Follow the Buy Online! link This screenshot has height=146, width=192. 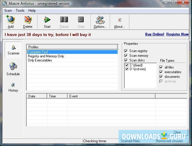click(x=155, y=34)
